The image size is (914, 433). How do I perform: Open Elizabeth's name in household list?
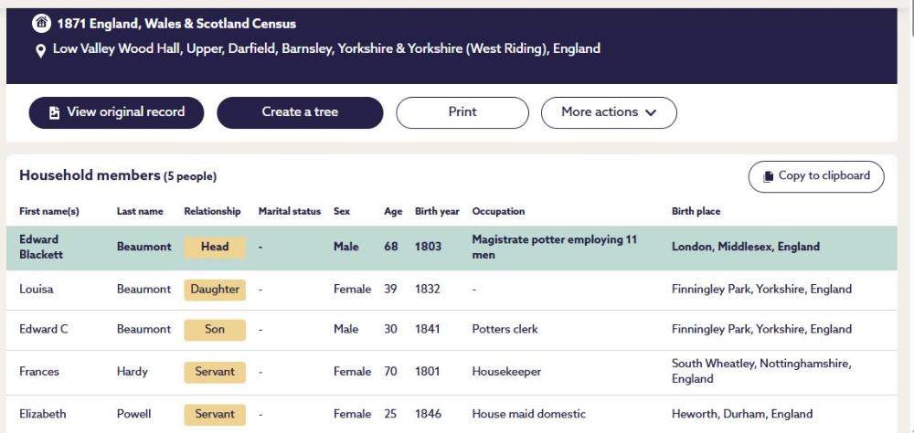43,414
